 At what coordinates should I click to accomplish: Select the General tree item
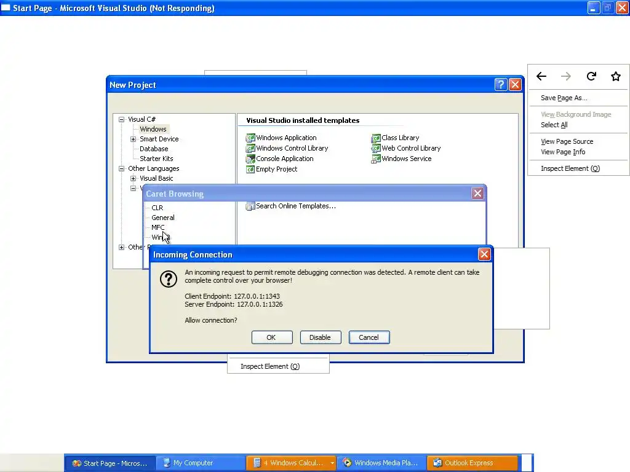click(x=162, y=218)
